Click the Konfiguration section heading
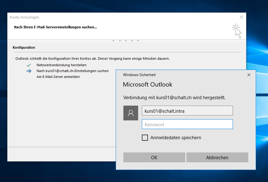 pos(24,48)
